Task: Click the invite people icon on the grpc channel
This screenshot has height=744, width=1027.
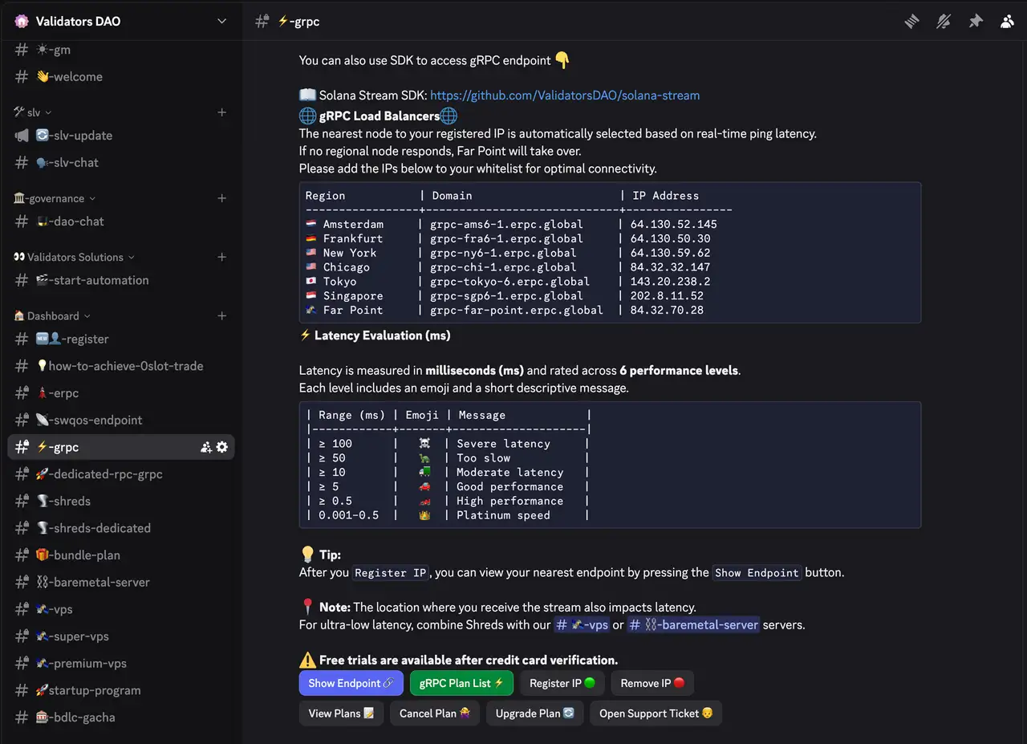Action: pyautogui.click(x=205, y=447)
